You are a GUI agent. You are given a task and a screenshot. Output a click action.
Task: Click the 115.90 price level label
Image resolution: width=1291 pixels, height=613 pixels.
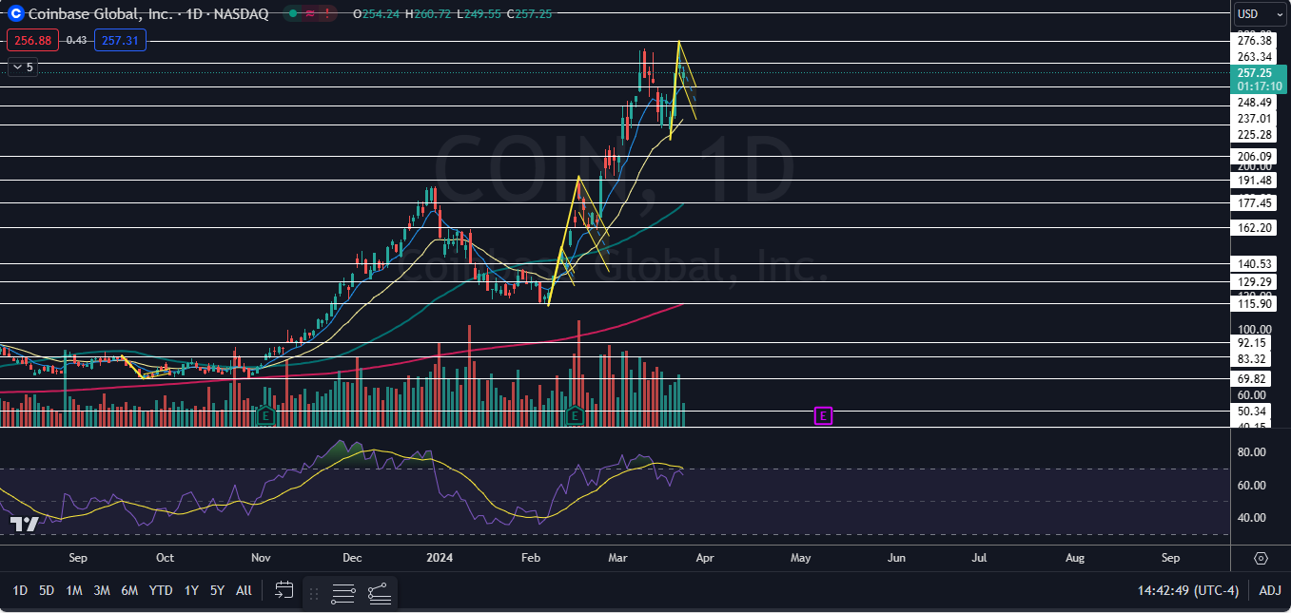pos(1255,304)
